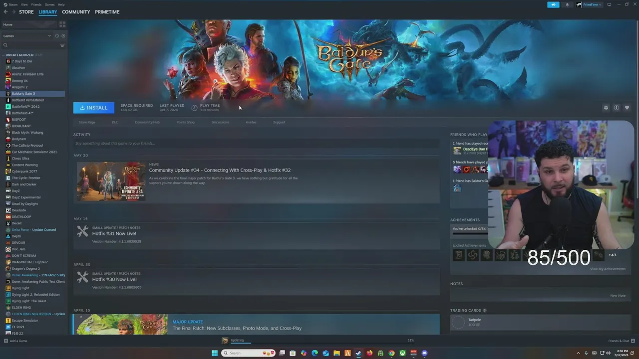This screenshot has width=639, height=359.
Task: Open Discord from the taskbar
Action: pyautogui.click(x=424, y=353)
